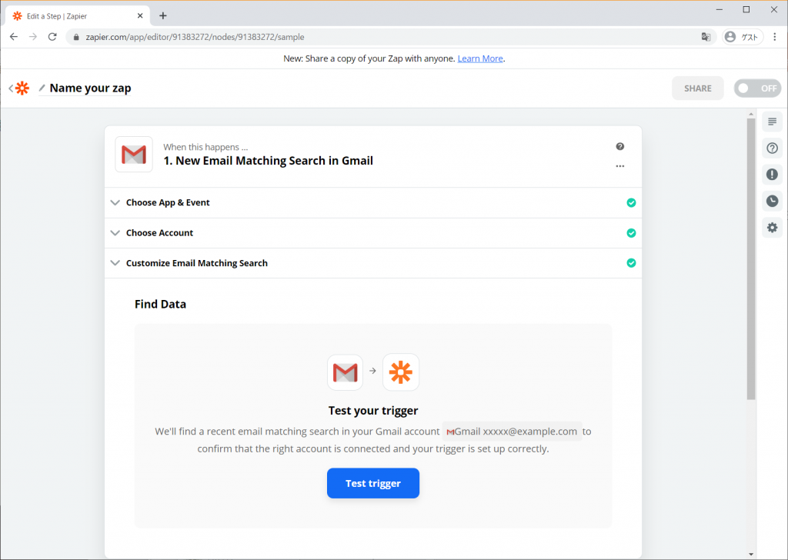Expand the Choose Account section
788x560 pixels.
coord(373,233)
